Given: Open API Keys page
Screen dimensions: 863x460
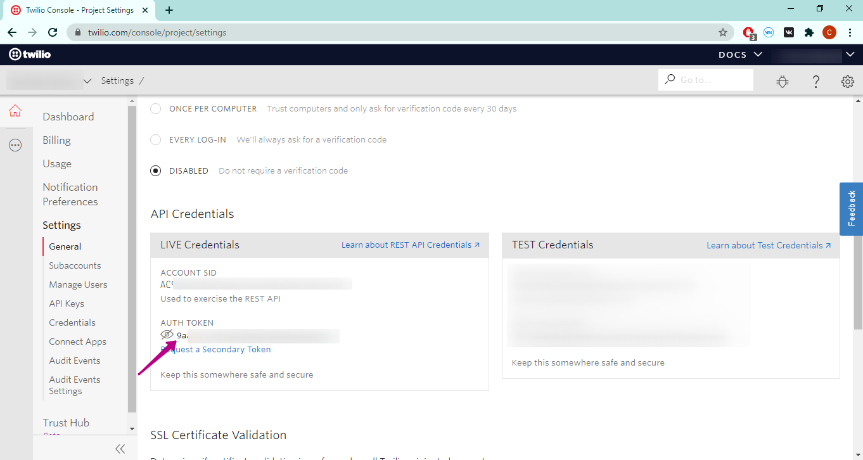Looking at the screenshot, I should click(67, 303).
